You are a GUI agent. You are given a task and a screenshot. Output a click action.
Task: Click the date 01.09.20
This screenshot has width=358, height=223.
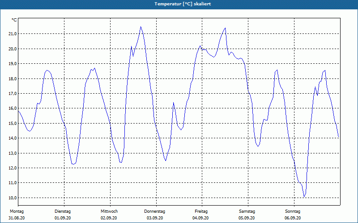coord(63,218)
